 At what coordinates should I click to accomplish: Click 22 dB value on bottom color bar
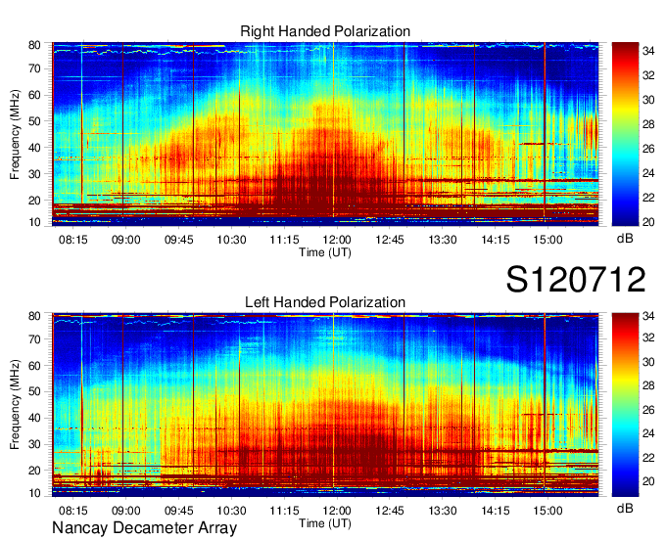click(x=648, y=457)
